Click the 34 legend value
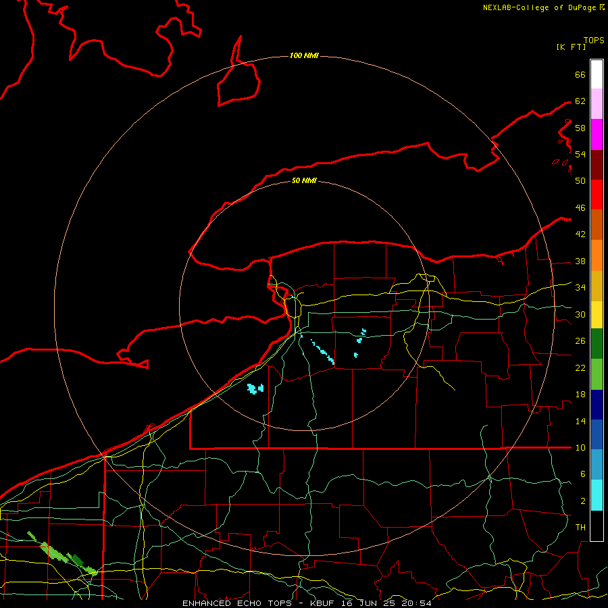608x608 pixels. [x=580, y=287]
